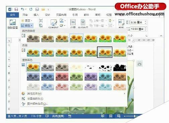Image resolution: width=169 pixels, height=123 pixels.
Task: Choose the grayscale recolor thumbnail
Action: (48, 67)
